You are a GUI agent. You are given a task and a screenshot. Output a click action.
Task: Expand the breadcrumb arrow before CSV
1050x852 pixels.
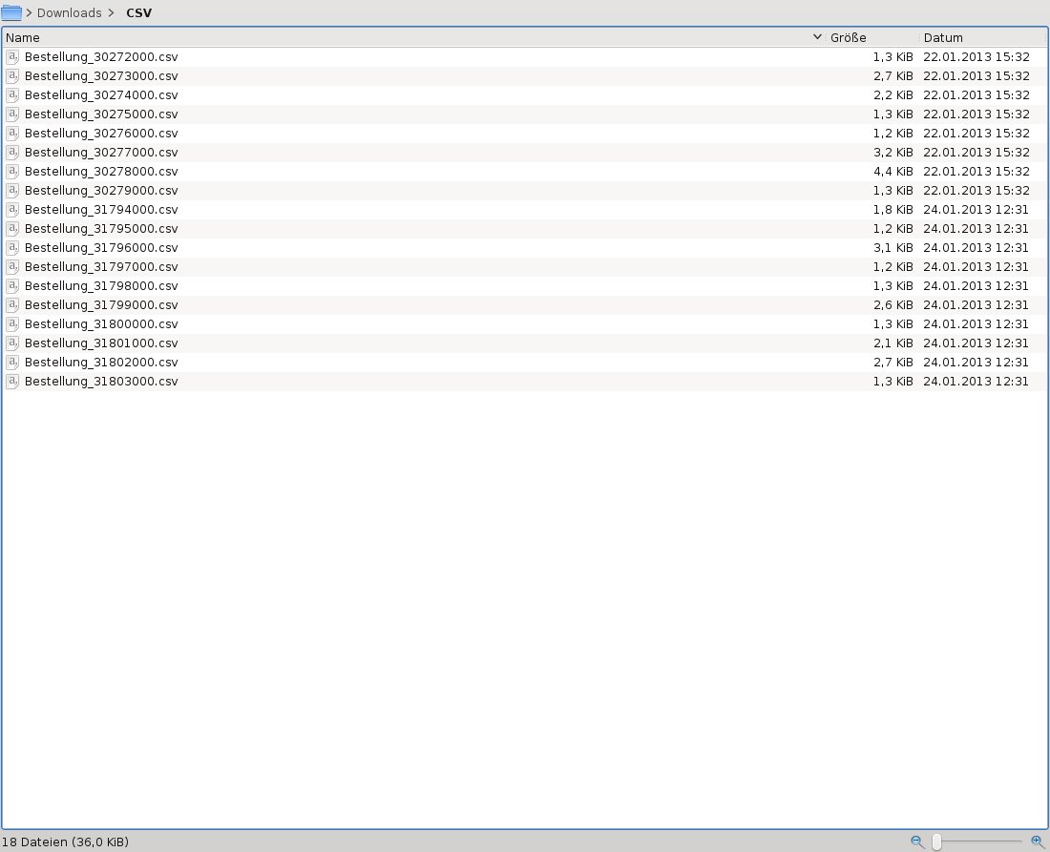(113, 12)
